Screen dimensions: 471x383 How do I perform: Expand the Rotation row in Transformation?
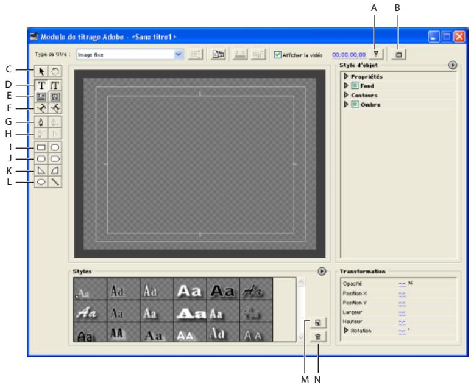345,331
